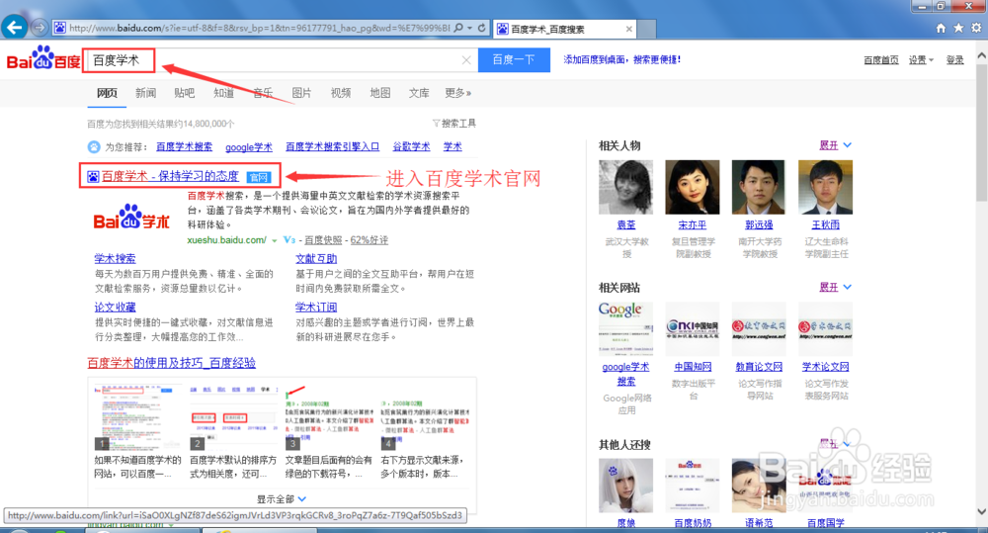Select the 视频 tab

[x=340, y=93]
